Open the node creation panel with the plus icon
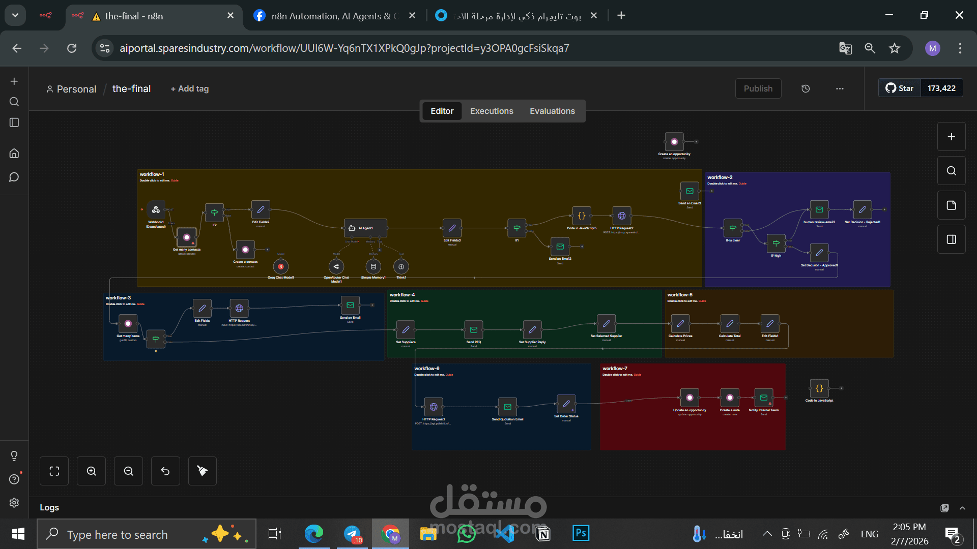977x549 pixels. (951, 136)
